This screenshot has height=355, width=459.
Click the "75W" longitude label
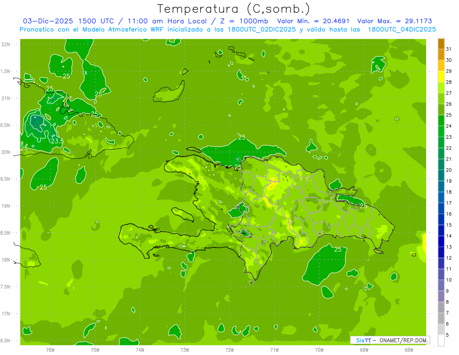95,350
